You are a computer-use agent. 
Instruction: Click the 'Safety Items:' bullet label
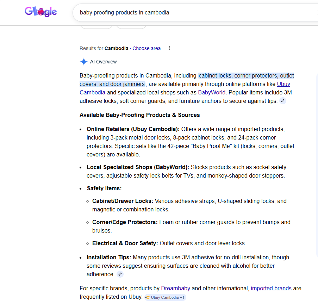point(104,188)
